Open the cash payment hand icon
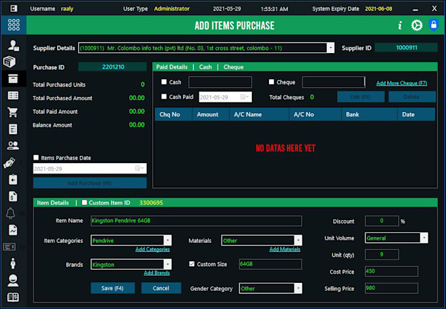The image size is (446, 309). (x=9, y=163)
